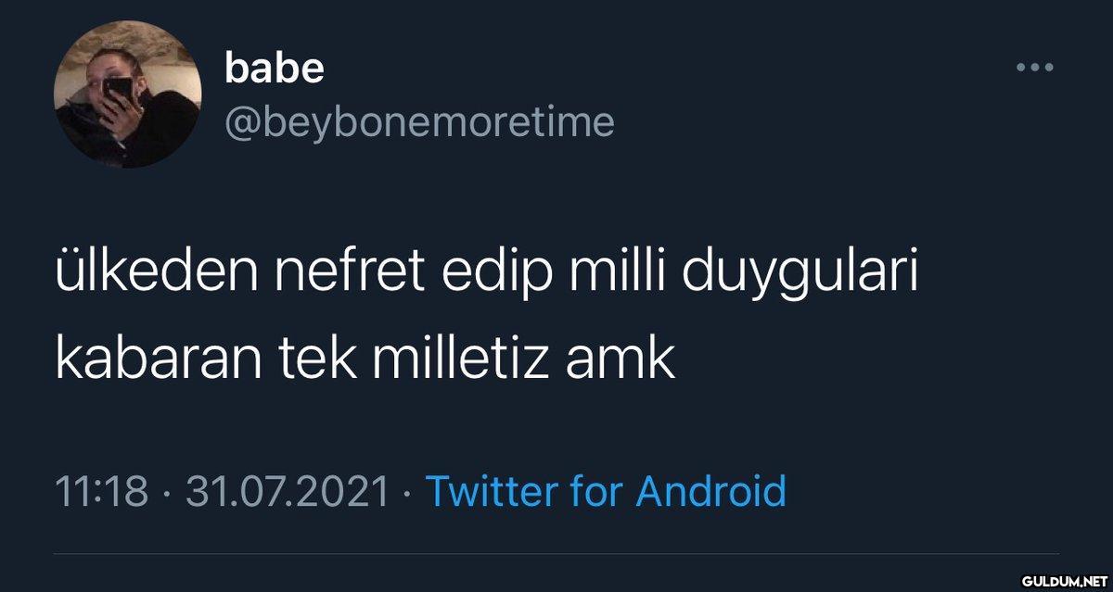Open the "Twitter for Android" source link

click(x=605, y=490)
